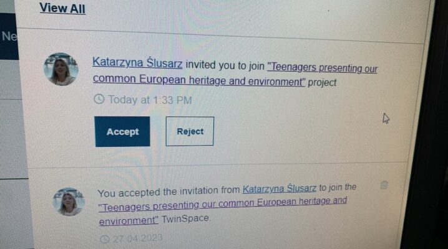Click the "invited you to join" text
Viewport: 448px width, 249px height.
click(x=225, y=65)
